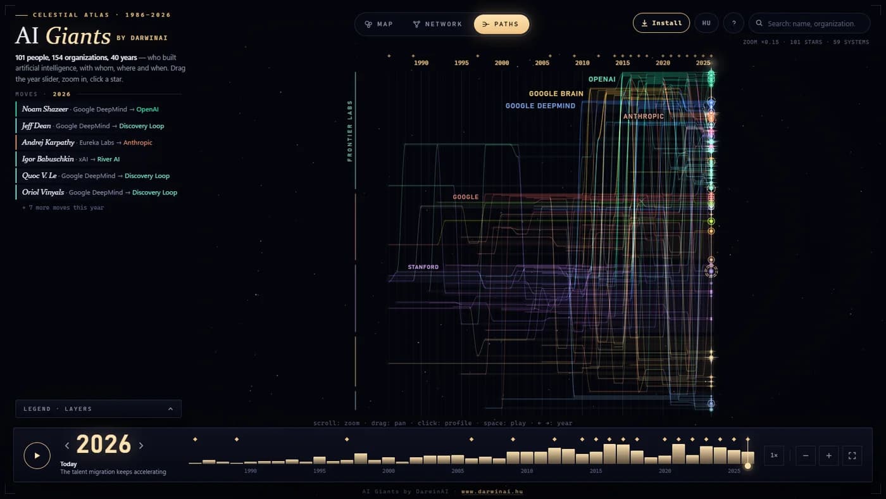Select Igor Babuschkin's move to River AI
This screenshot has height=499, width=886.
point(98,159)
